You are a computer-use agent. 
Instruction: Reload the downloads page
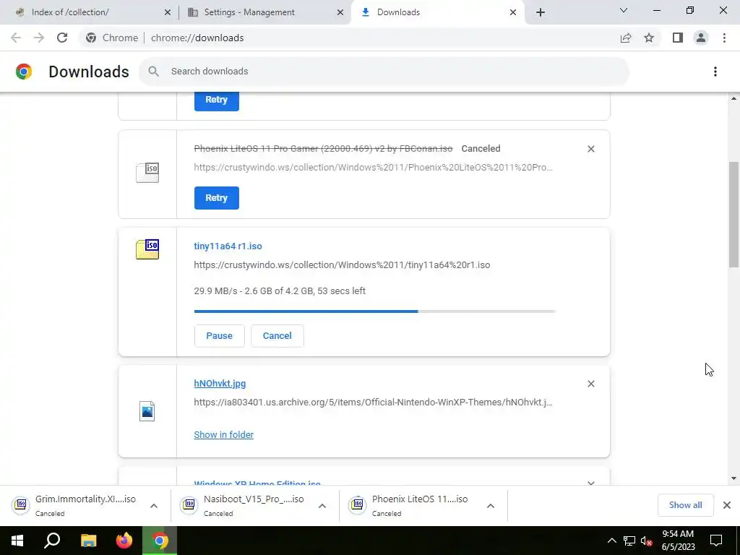tap(62, 38)
